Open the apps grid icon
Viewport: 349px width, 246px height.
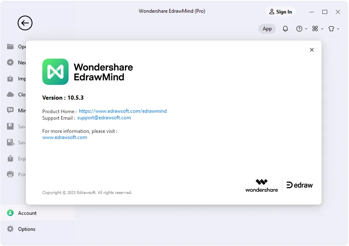pyautogui.click(x=315, y=28)
